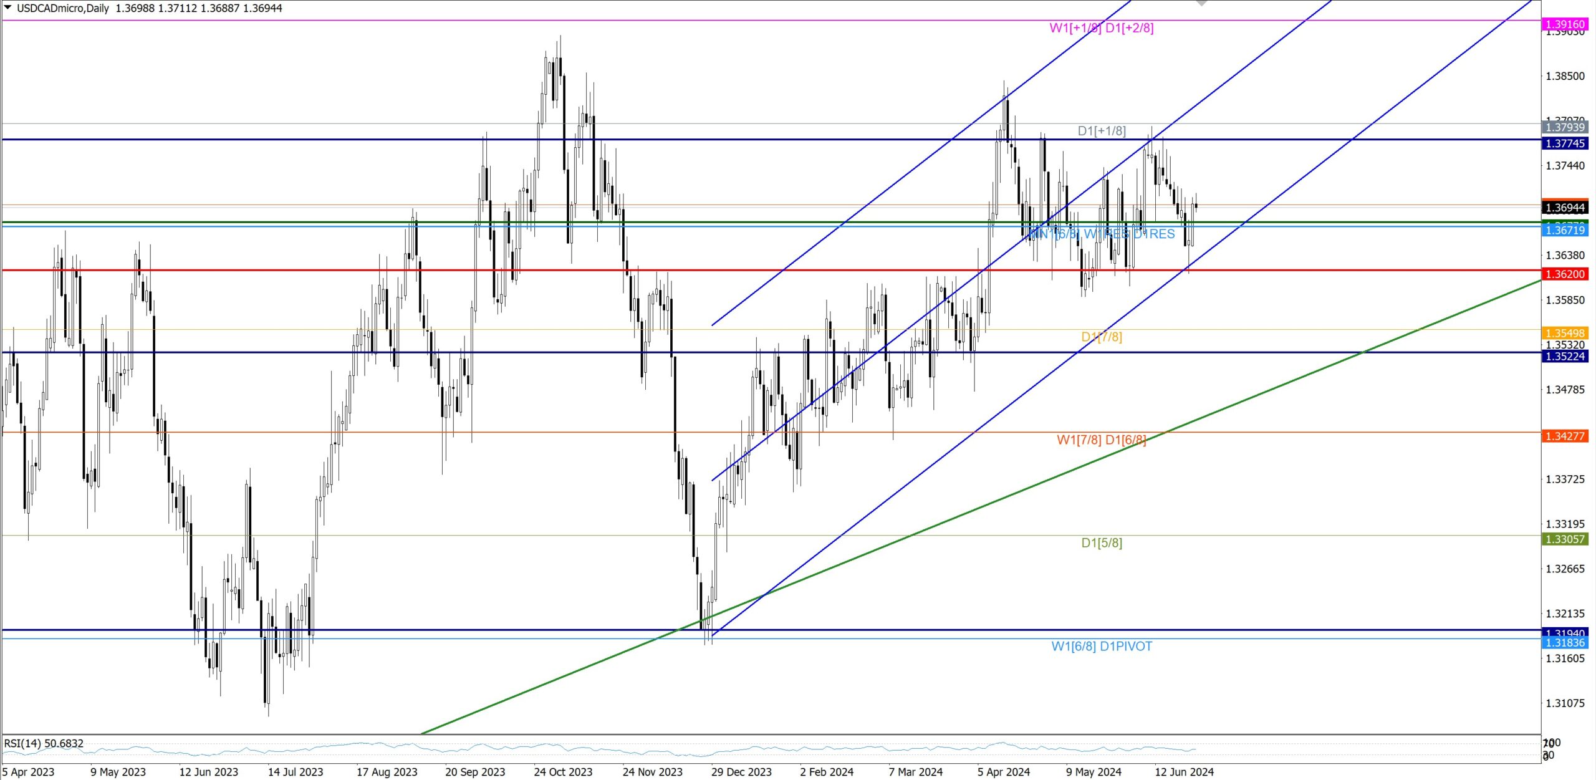Image resolution: width=1596 pixels, height=780 pixels.
Task: Click the gray chart shift marker triangle
Action: coord(1201,3)
